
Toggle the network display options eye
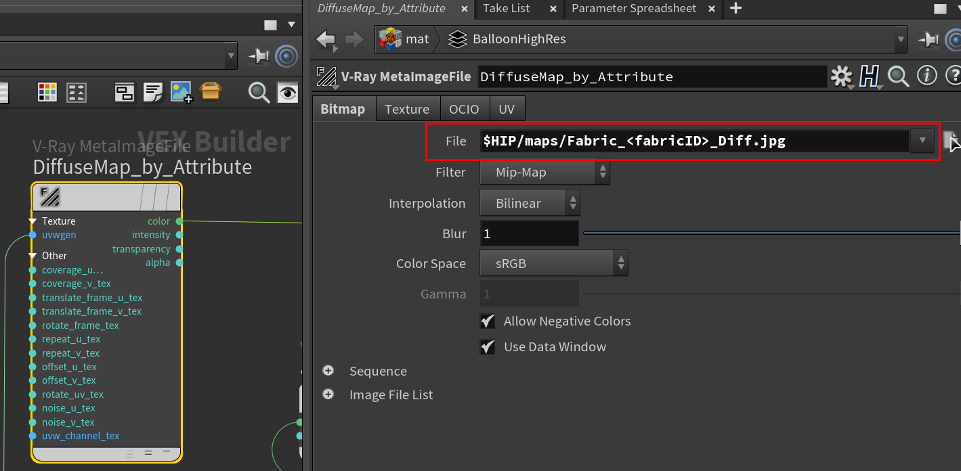(288, 92)
